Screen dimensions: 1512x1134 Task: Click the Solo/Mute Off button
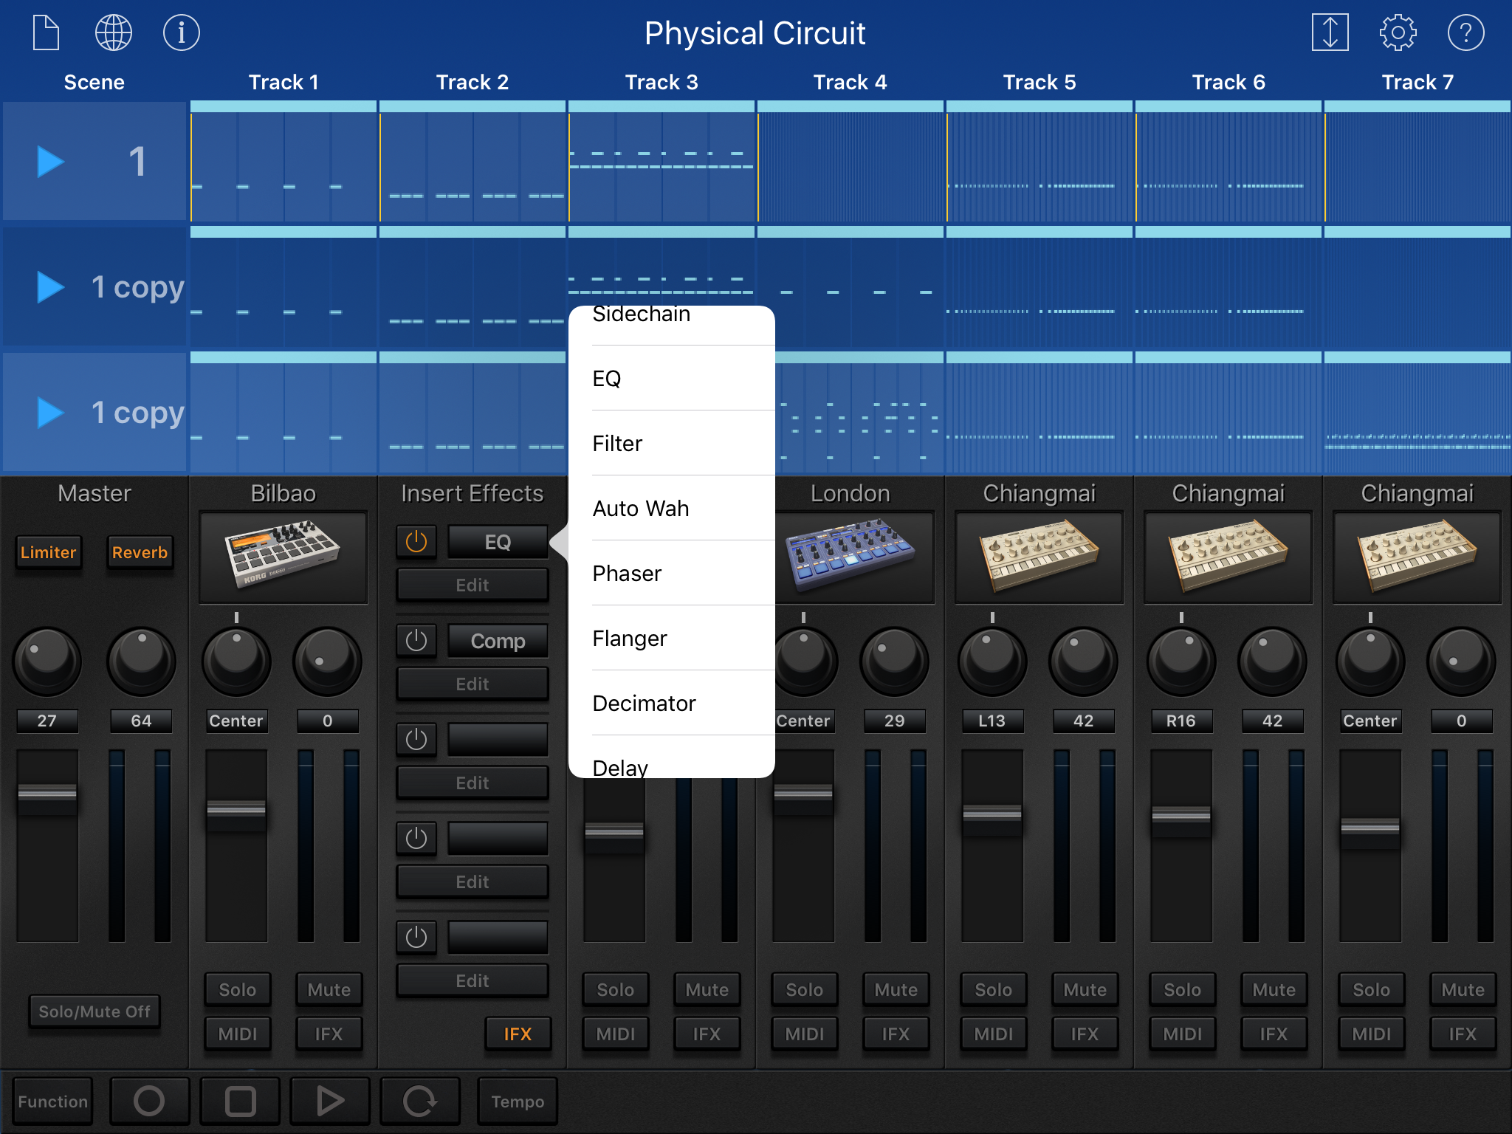(x=94, y=1011)
